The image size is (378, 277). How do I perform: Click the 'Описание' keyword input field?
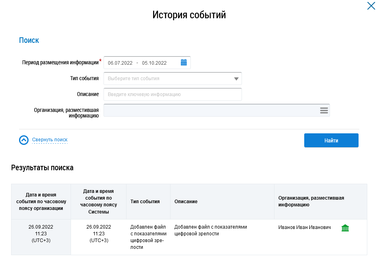click(173, 94)
